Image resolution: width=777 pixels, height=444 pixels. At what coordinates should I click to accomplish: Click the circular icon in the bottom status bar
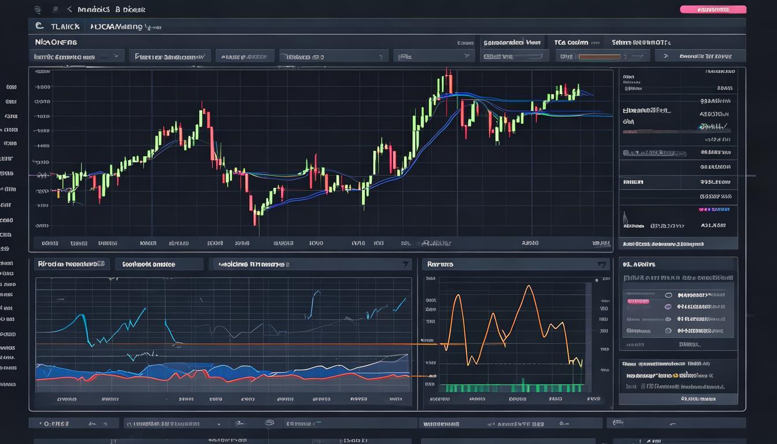pos(268,423)
